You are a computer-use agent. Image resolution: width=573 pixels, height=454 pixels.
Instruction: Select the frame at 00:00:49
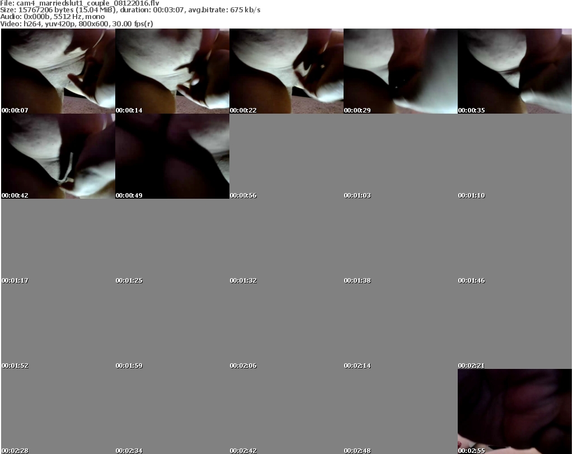(172, 156)
